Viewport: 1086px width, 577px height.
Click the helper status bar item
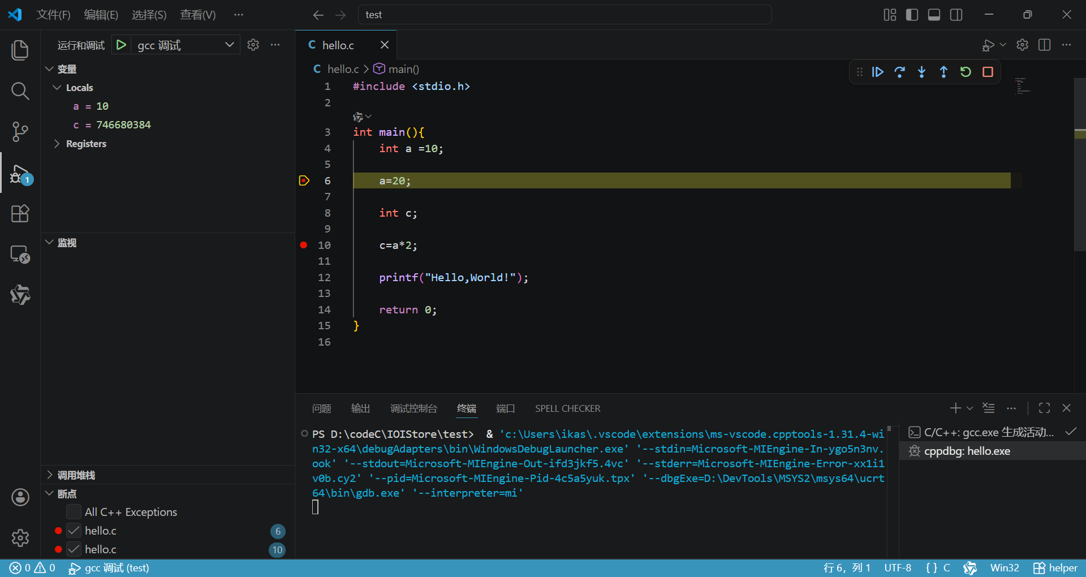[x=1055, y=568]
